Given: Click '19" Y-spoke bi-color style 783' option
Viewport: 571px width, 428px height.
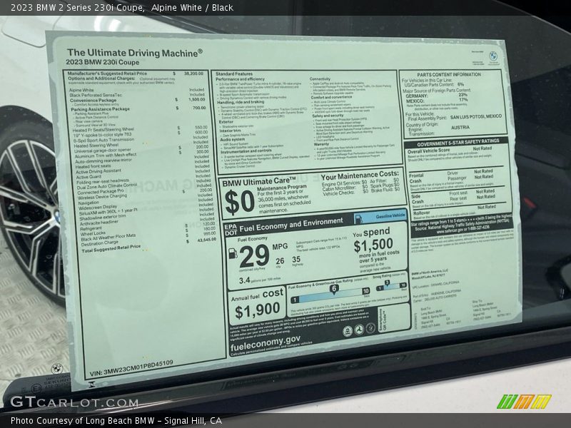Looking at the screenshot, I should point(102,135).
